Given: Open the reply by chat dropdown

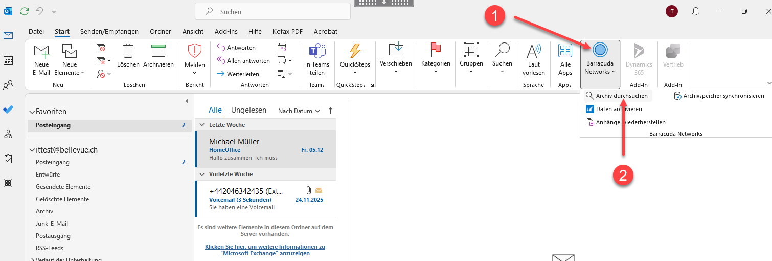Looking at the screenshot, I should click(x=285, y=61).
